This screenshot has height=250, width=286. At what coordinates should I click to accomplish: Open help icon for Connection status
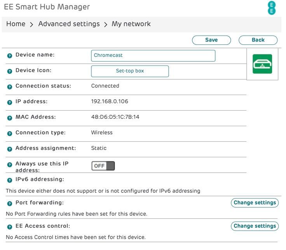(10, 86)
